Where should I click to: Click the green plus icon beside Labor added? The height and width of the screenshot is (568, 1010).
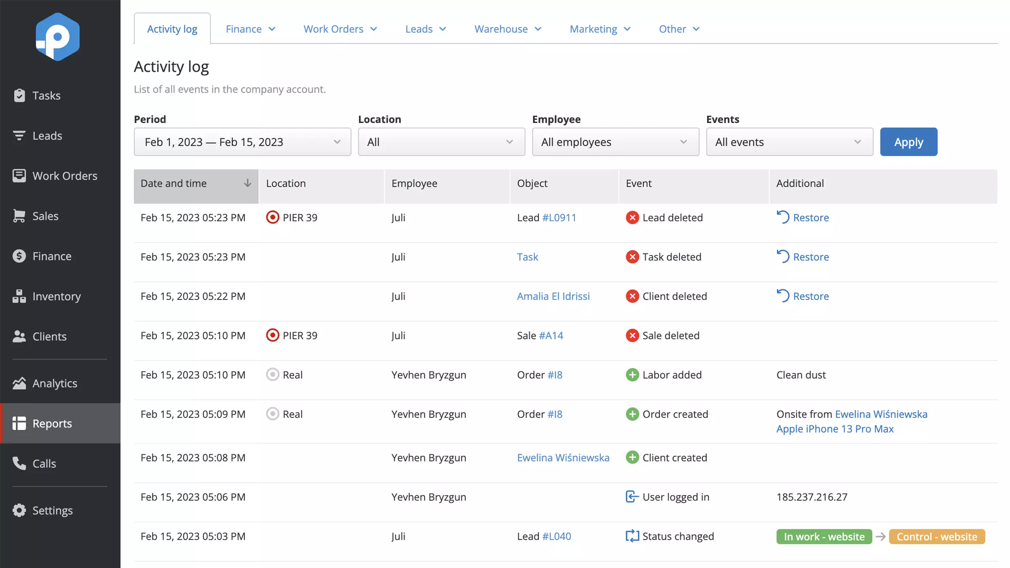pyautogui.click(x=632, y=375)
